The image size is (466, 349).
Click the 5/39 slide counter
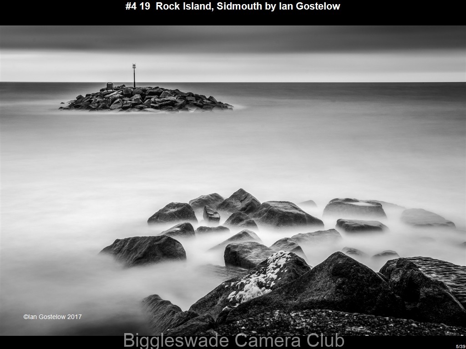tap(460, 346)
